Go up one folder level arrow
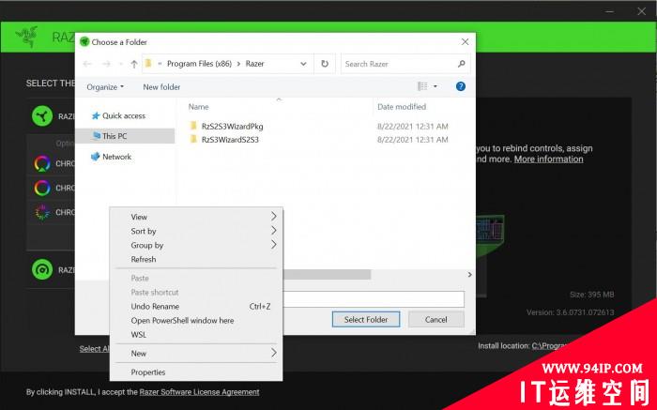Screen dimensions: 657x410 (133, 64)
